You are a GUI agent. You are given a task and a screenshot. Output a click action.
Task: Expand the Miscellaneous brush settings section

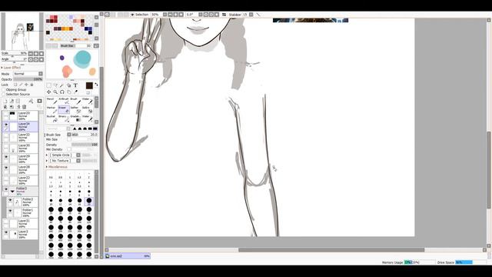(47, 167)
